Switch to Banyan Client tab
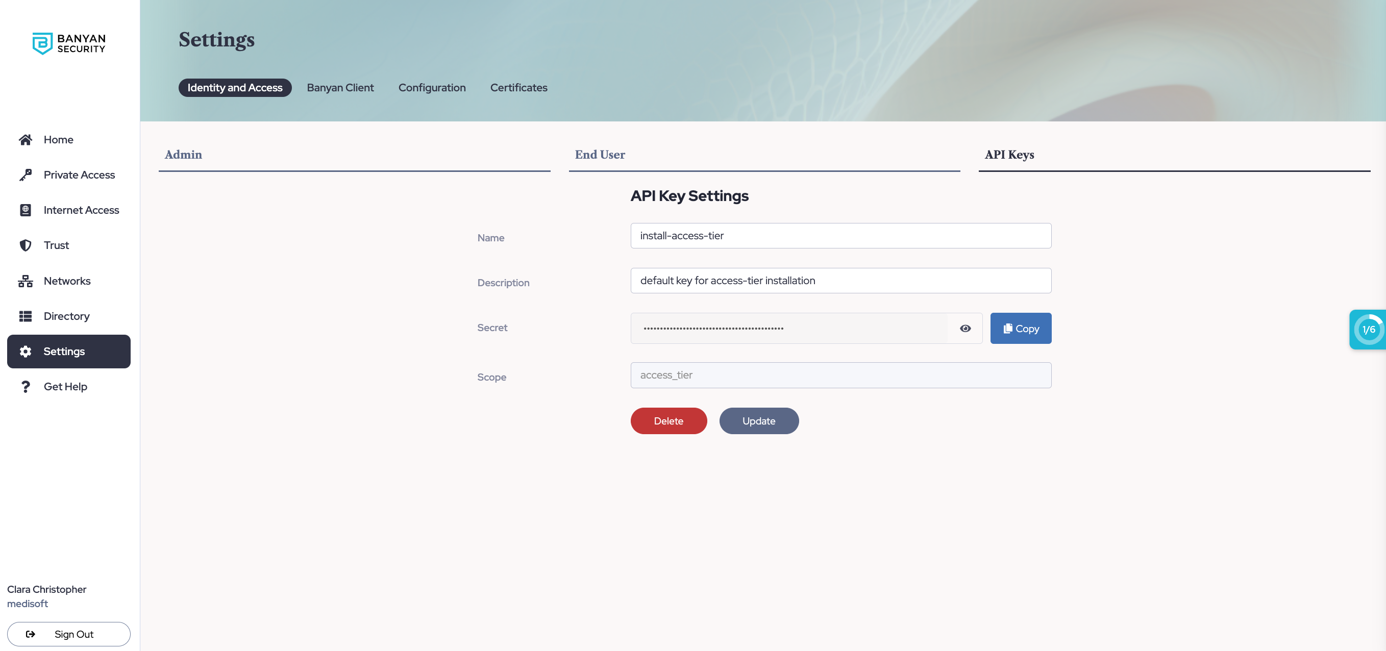This screenshot has height=651, width=1386. tap(340, 88)
